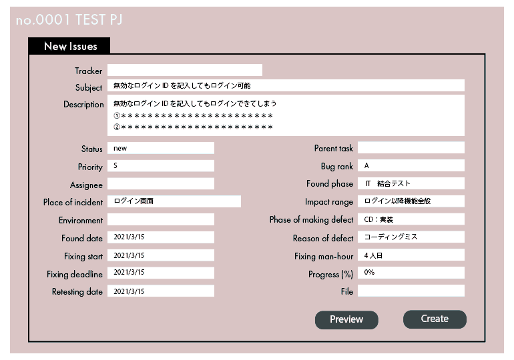
Task: Select the Priority field with value S
Action: 161,166
